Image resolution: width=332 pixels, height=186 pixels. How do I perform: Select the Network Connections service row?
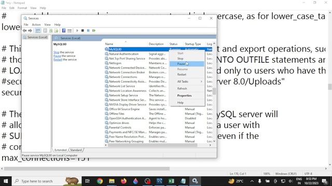[x=158, y=77]
